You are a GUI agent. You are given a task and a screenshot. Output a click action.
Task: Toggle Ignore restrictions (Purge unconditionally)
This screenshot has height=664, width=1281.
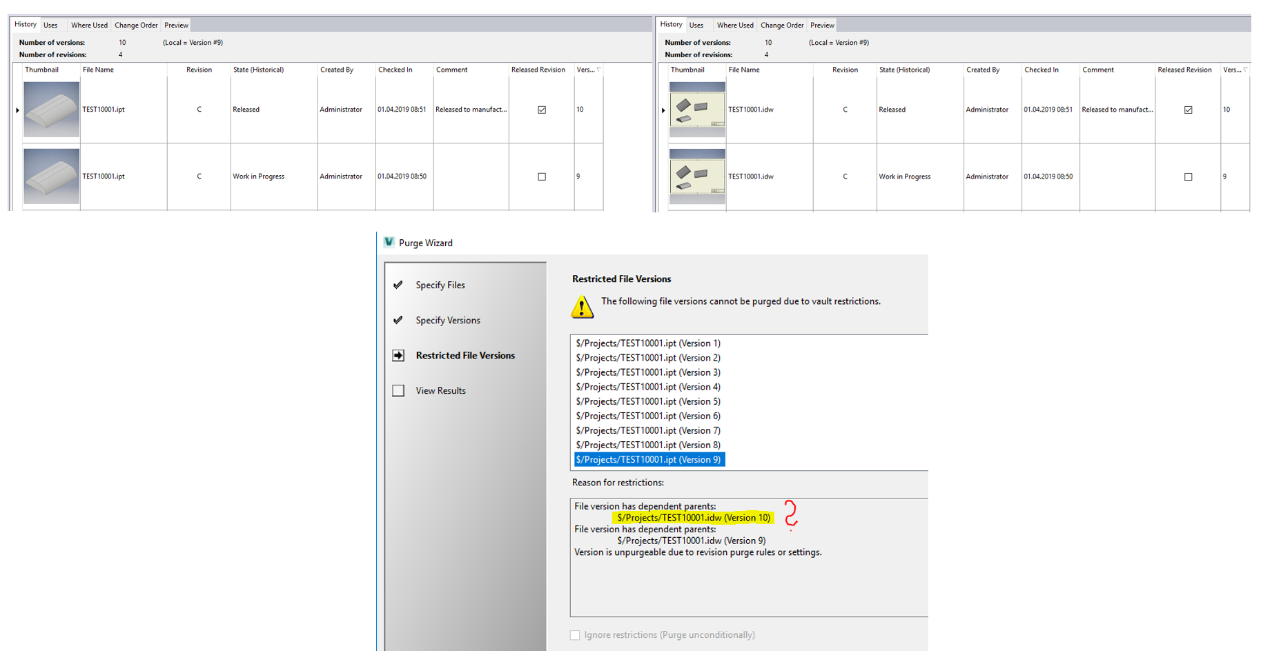click(575, 634)
